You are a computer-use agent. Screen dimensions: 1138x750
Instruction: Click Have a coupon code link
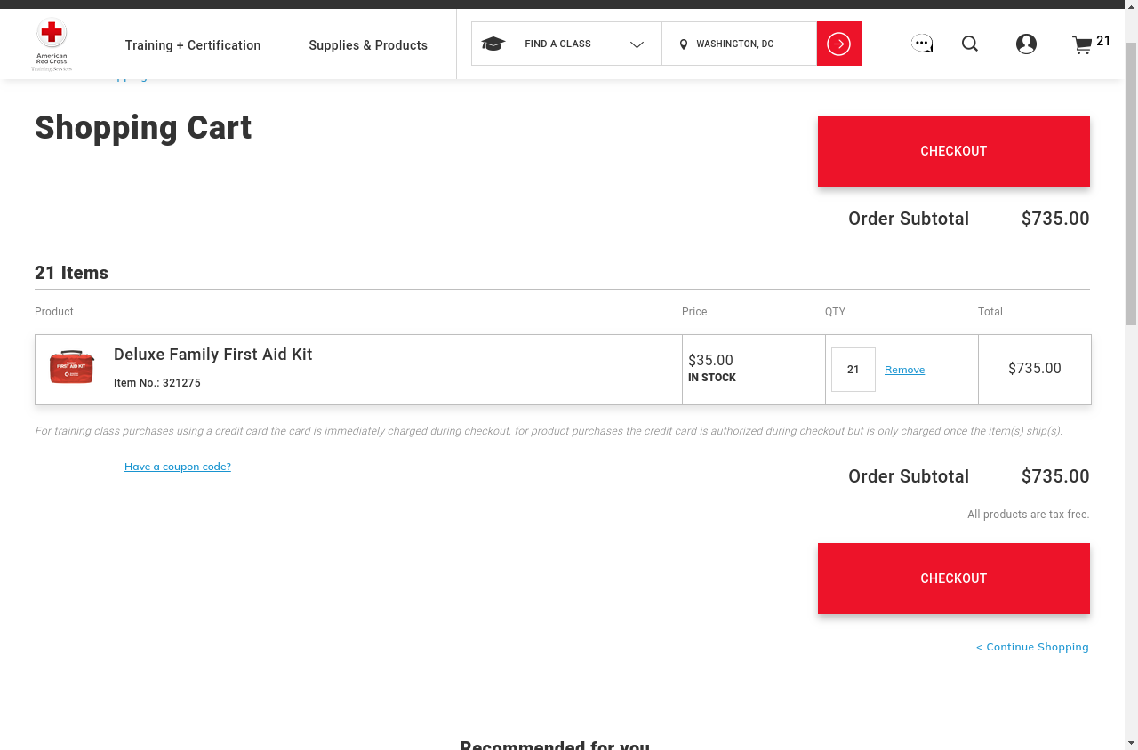[178, 467]
